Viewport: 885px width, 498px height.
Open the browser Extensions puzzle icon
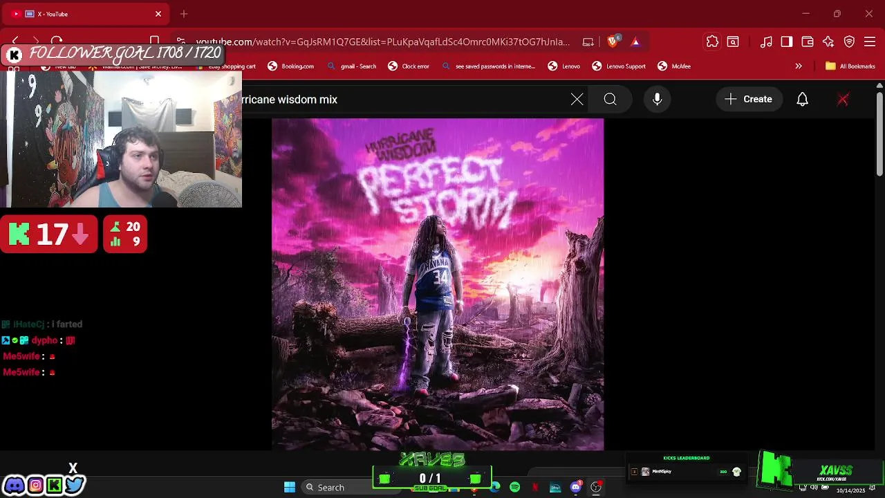click(712, 41)
